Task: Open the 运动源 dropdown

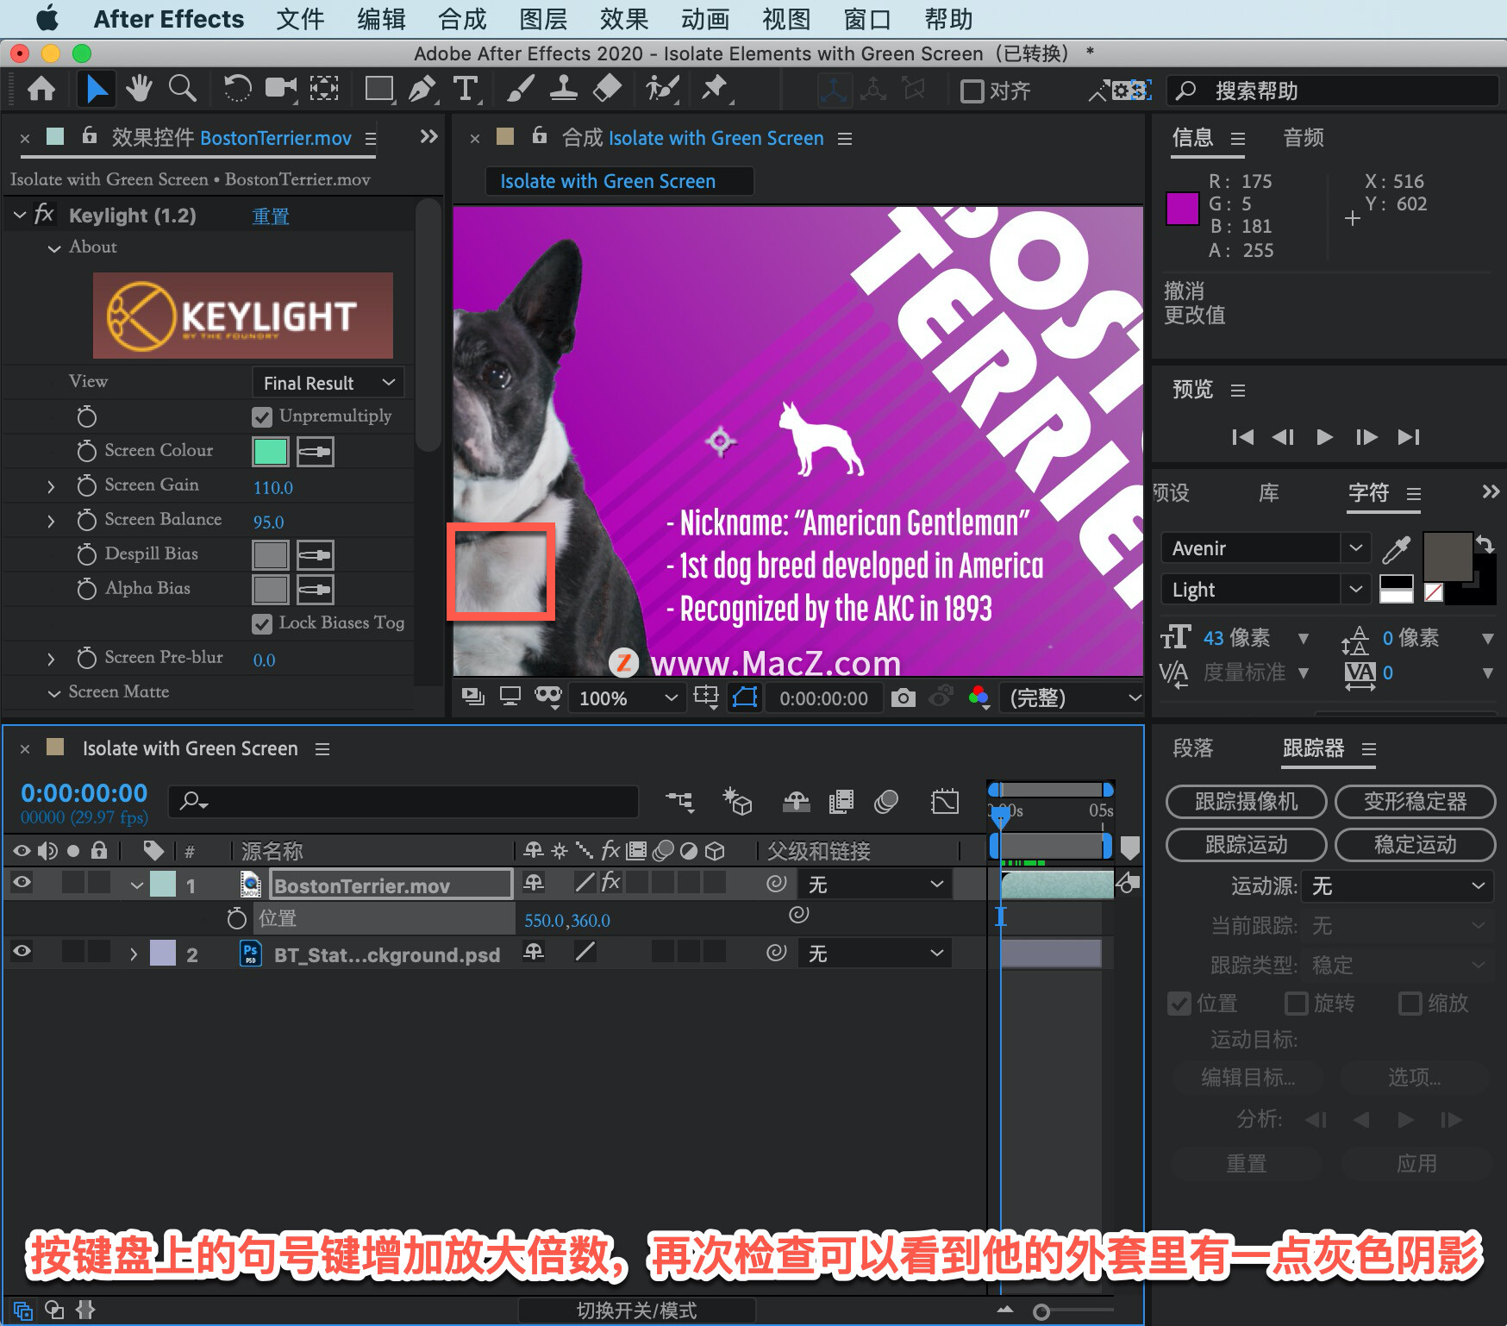Action: (1398, 886)
